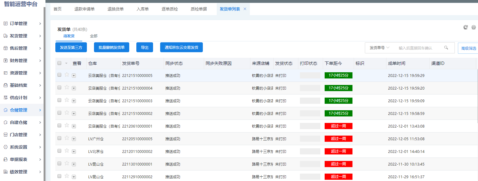Click the 绩效管理 sidebar icon
The width and height of the screenshot is (478, 181).
(6, 172)
